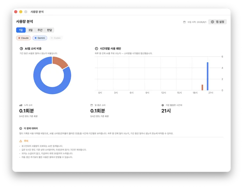Click the blue bar in the hourly chart
This screenshot has height=188, width=243.
(208, 76)
